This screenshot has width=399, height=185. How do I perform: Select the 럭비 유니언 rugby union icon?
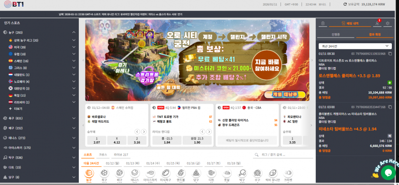tap(273, 173)
